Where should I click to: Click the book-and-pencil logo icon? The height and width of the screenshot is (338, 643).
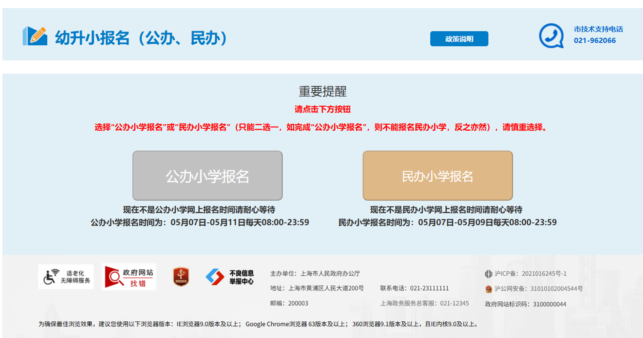pyautogui.click(x=35, y=36)
